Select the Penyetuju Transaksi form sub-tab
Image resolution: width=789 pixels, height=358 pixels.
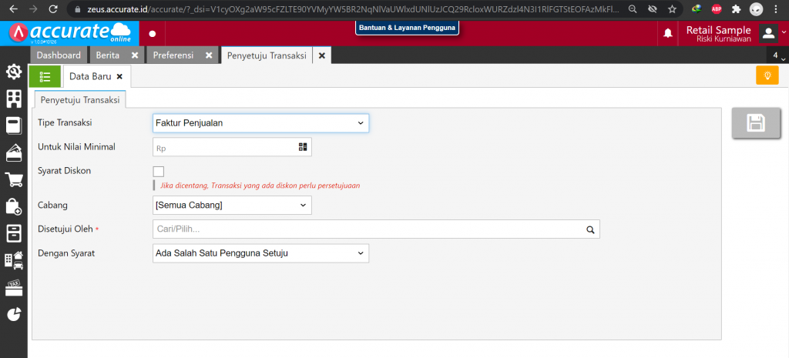[80, 99]
